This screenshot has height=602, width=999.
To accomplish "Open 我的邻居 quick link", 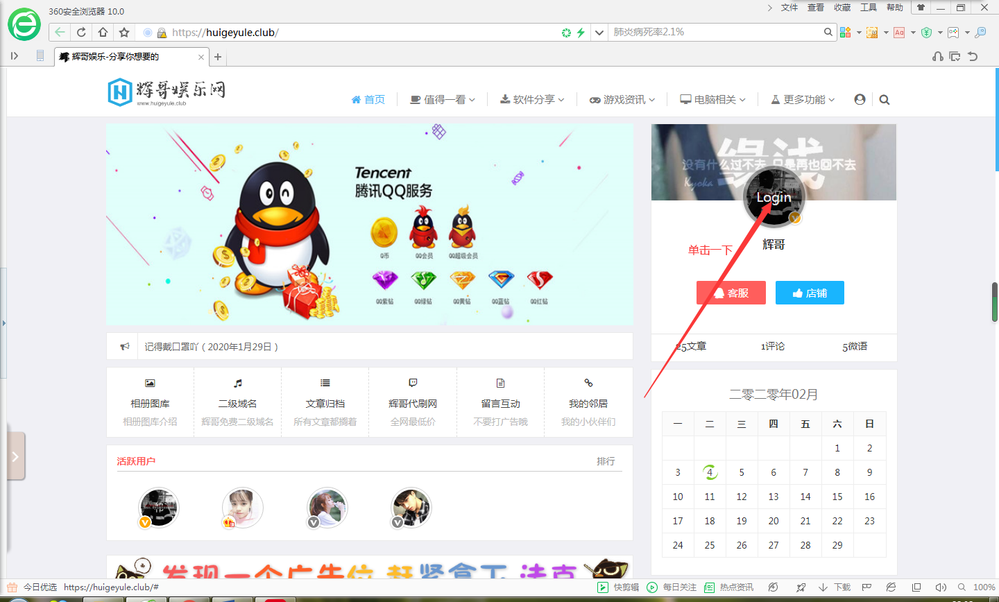I will pos(588,402).
